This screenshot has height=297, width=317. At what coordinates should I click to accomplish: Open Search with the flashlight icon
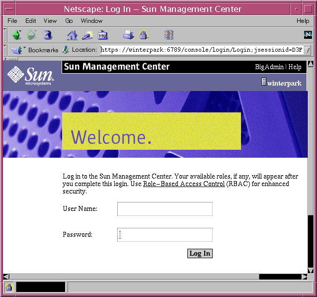tap(87, 35)
